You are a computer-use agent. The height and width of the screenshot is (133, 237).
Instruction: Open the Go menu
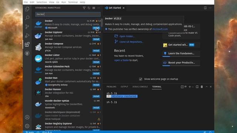pyautogui.click(x=58, y=2)
